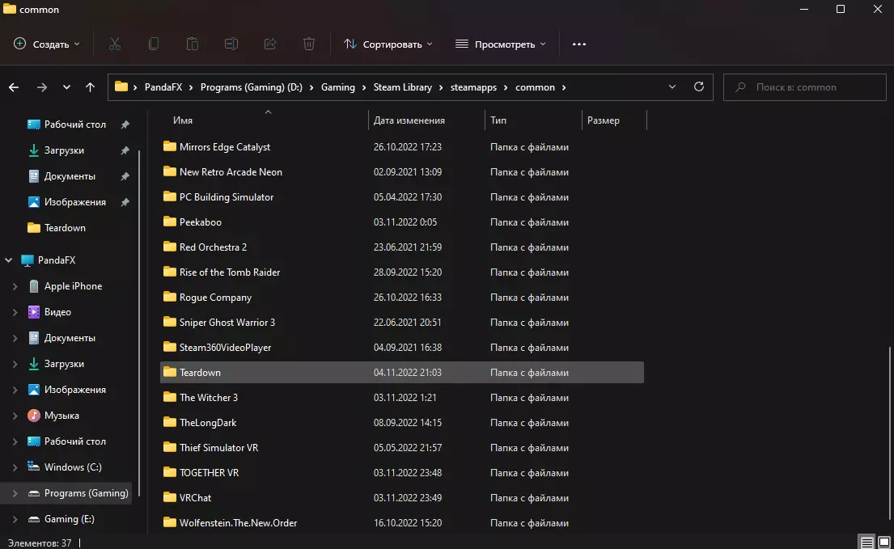This screenshot has height=549, width=894.
Task: Open the three-dots more options menu
Action: pos(578,44)
